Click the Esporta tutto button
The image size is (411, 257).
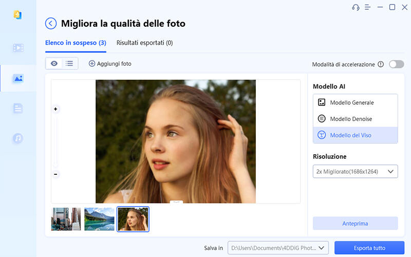point(369,248)
